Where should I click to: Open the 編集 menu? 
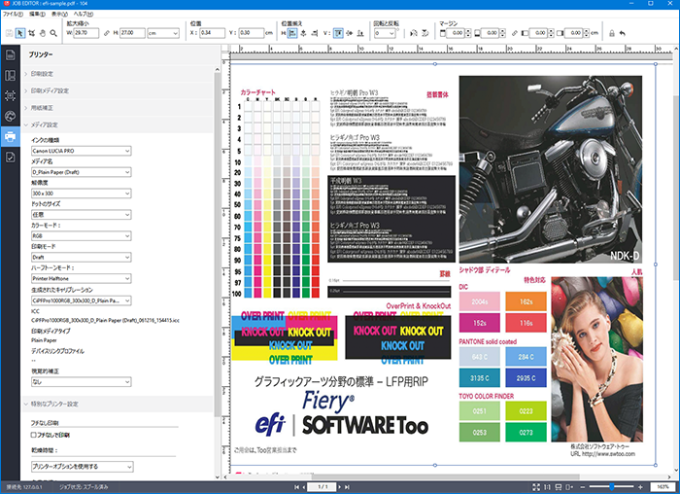(37, 14)
